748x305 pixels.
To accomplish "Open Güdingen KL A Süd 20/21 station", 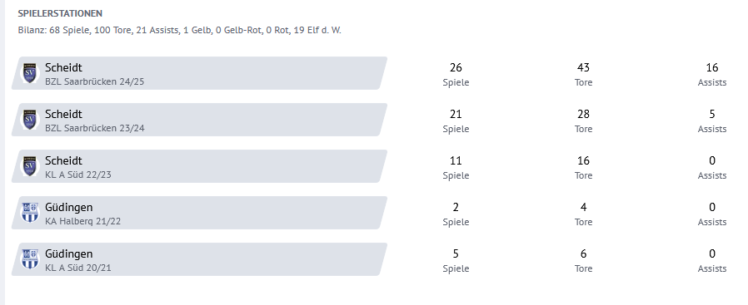I will pos(199,259).
